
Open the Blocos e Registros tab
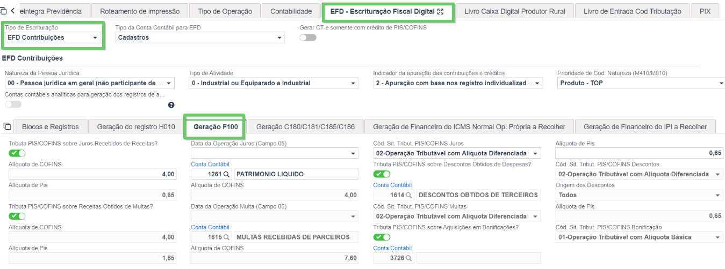pyautogui.click(x=50, y=126)
